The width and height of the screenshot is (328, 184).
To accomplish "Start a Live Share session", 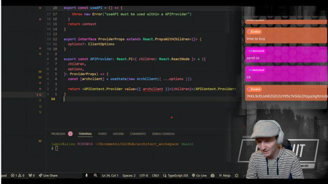I will coord(48,176).
